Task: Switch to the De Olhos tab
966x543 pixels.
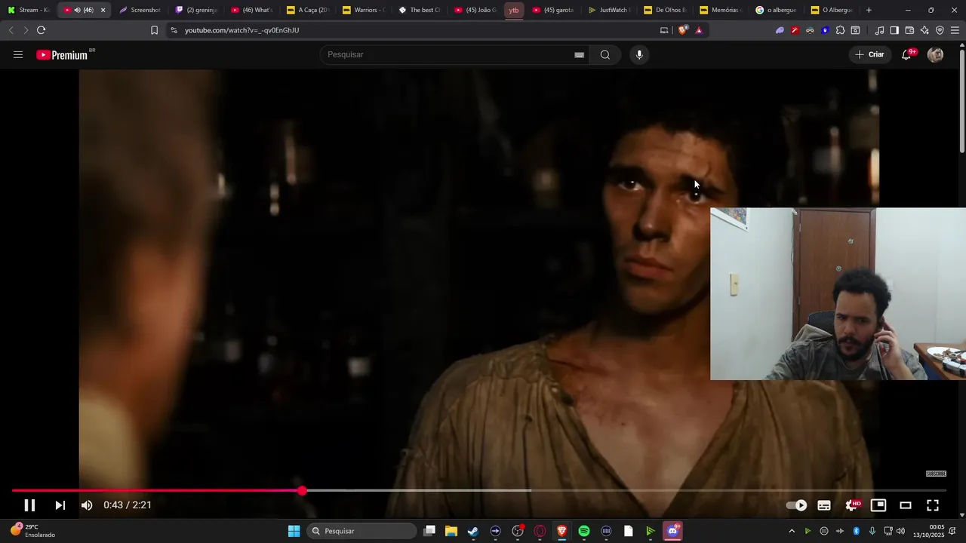Action: pos(664,10)
